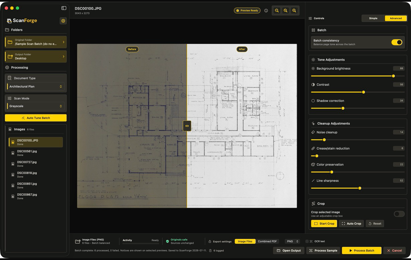
Task: Open the Document Type Architectural Plan dropdown
Action: point(36,87)
